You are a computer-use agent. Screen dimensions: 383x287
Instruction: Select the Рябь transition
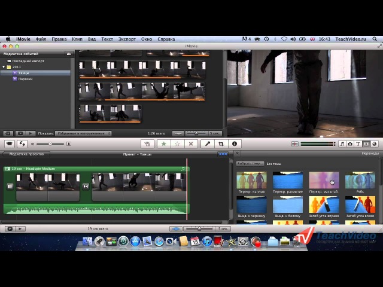pos(360,182)
